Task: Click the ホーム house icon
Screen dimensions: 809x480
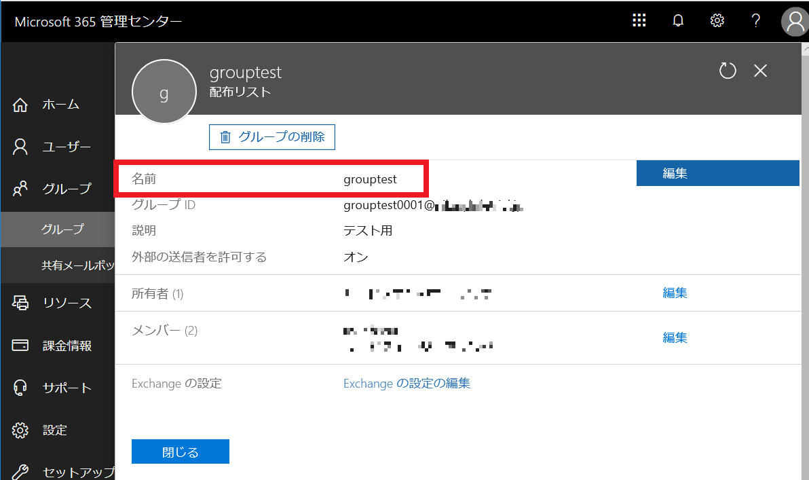Action: coord(20,105)
